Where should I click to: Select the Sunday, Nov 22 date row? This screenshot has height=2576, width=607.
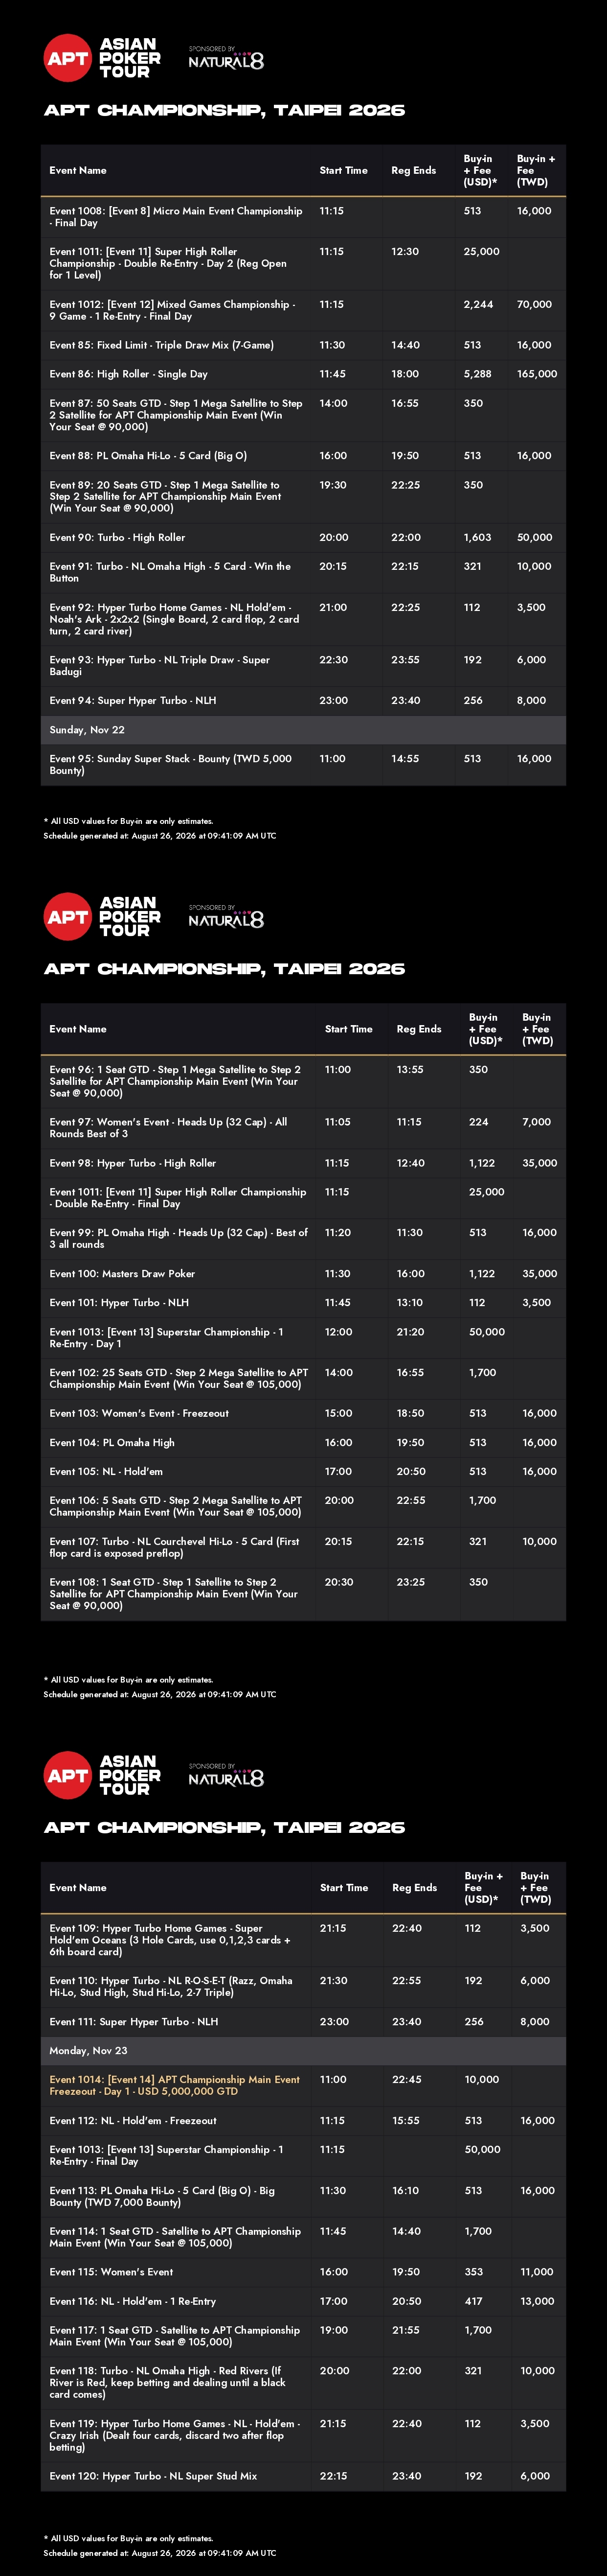point(303,730)
